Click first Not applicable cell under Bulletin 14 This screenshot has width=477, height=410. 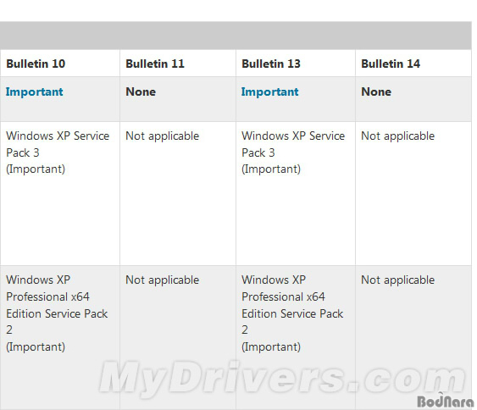click(x=398, y=136)
